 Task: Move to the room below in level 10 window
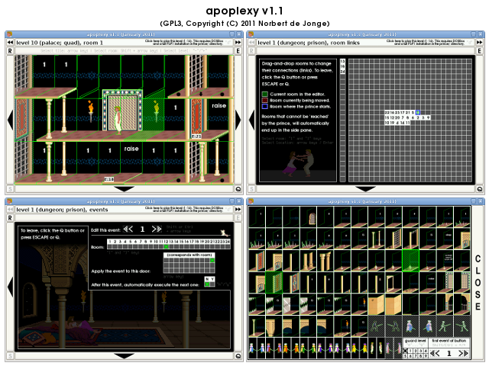tap(124, 189)
